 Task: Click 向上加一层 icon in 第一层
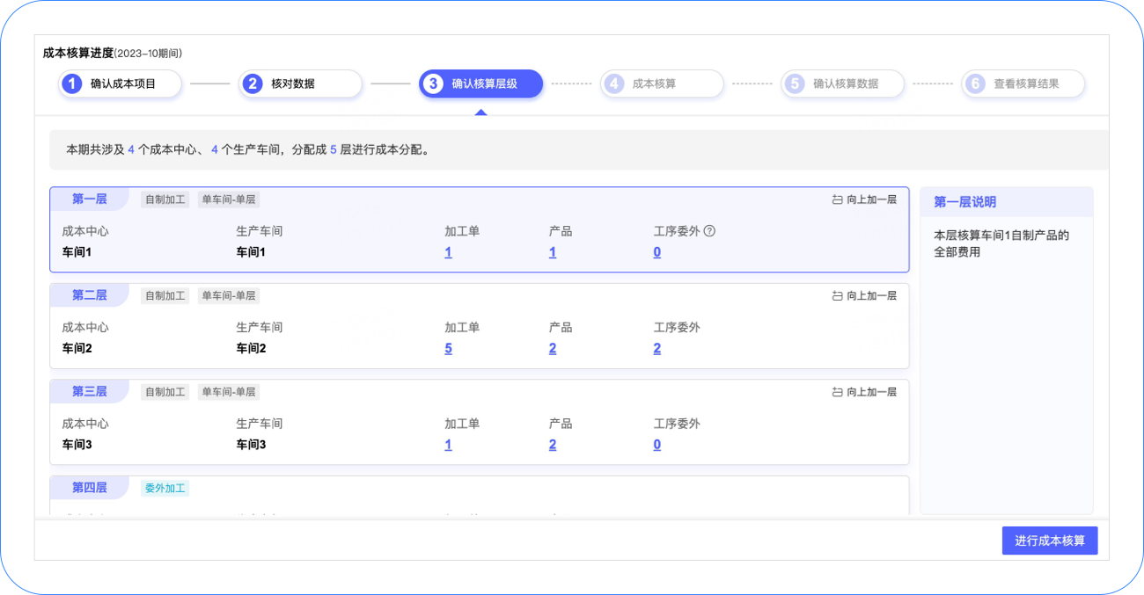coord(837,200)
